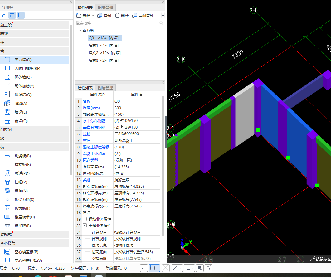
Task: Toggle the orthogonal mode button in status bar
Action: (x=144, y=268)
